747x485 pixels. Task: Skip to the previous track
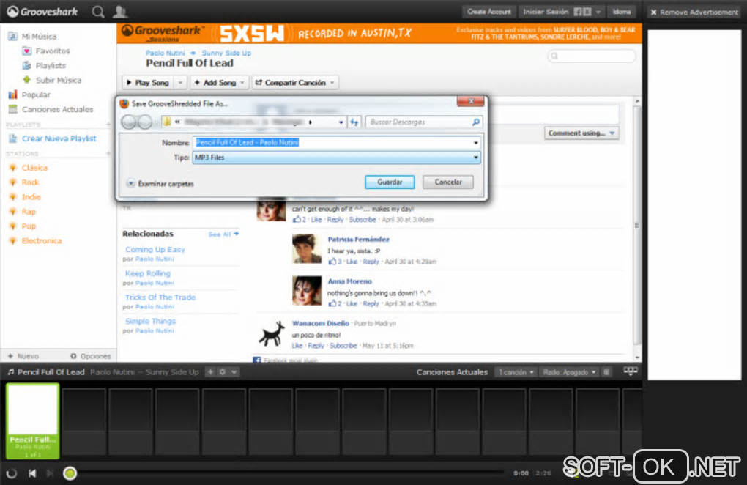click(32, 473)
